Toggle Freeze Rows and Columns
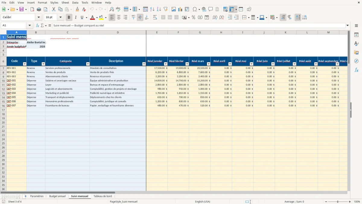 [x=232, y=9]
